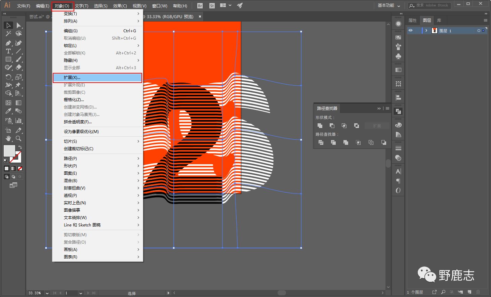The width and height of the screenshot is (491, 297).
Task: Select the Magic Wand tool
Action: click(8, 34)
